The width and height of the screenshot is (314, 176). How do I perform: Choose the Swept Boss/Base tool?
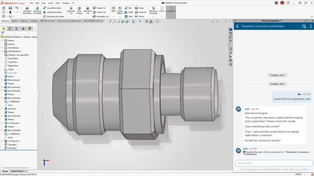[x=52, y=8]
